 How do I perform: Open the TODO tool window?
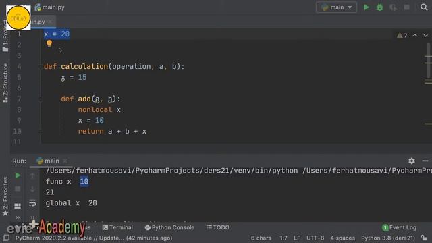(218, 227)
